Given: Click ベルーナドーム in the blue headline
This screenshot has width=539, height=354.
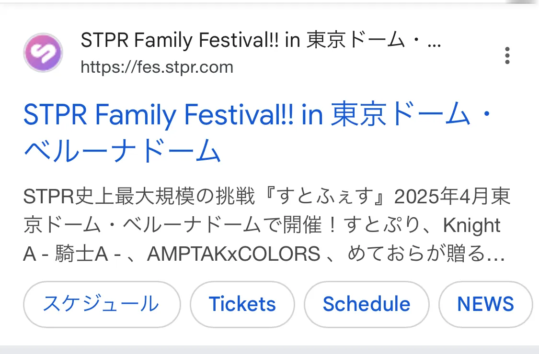Looking at the screenshot, I should click(122, 150).
